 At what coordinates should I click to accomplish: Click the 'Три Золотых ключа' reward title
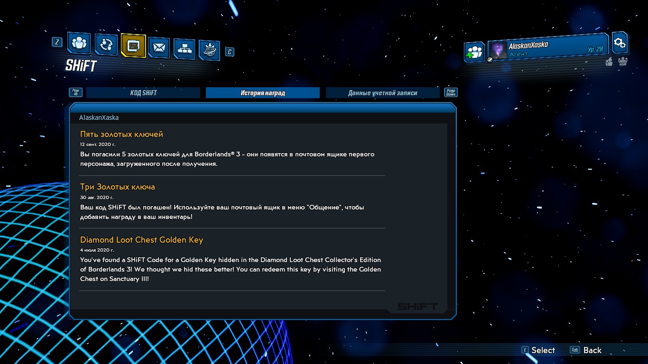point(118,187)
